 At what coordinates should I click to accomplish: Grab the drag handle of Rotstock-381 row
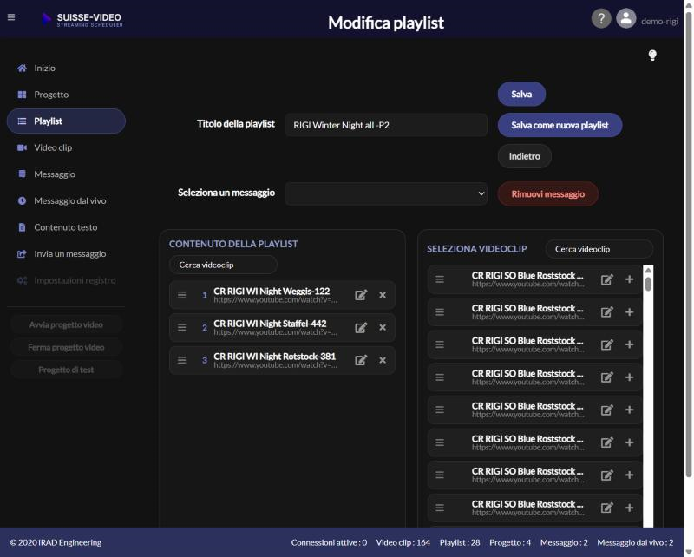(x=181, y=360)
